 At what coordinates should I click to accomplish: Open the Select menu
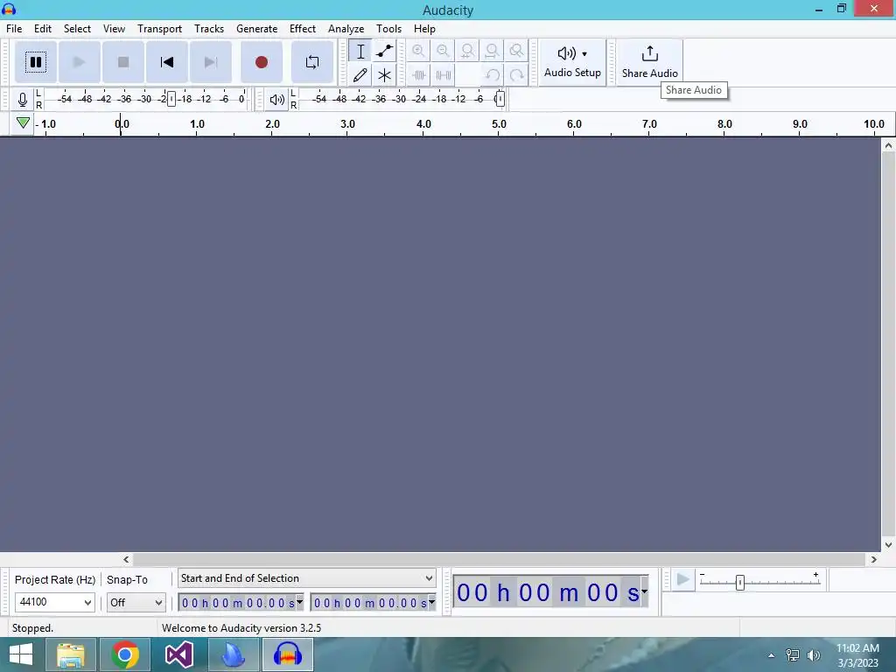pyautogui.click(x=77, y=29)
